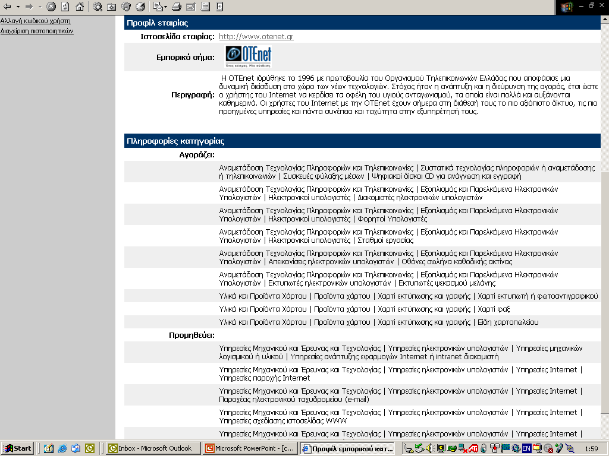The width and height of the screenshot is (609, 456).
Task: Open the Favorites folder icon
Action: click(111, 7)
